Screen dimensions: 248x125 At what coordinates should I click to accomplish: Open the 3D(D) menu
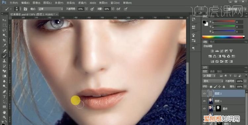click(x=93, y=3)
